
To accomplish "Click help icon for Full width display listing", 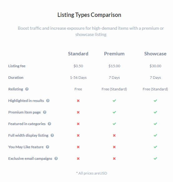I will pos(52,135).
